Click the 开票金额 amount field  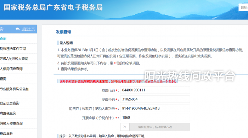(155, 118)
